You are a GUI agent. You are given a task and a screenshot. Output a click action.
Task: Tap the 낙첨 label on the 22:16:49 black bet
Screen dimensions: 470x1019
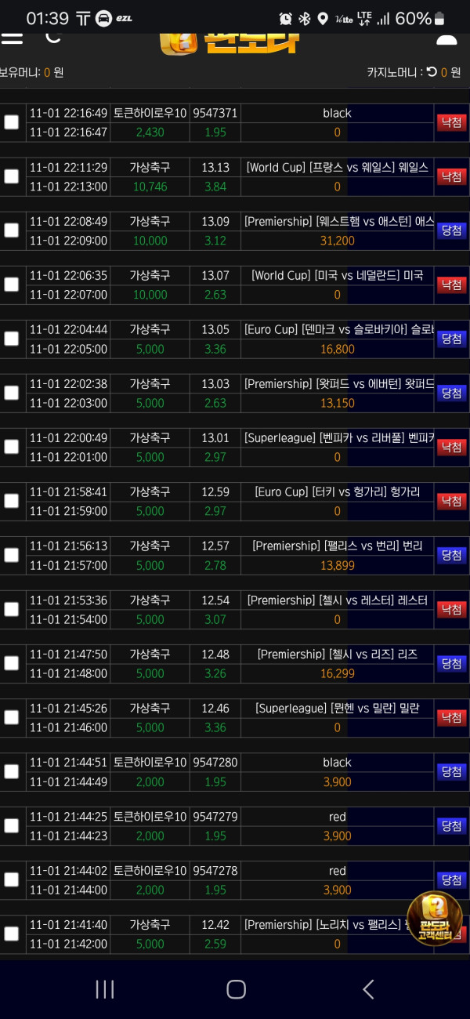click(x=451, y=122)
